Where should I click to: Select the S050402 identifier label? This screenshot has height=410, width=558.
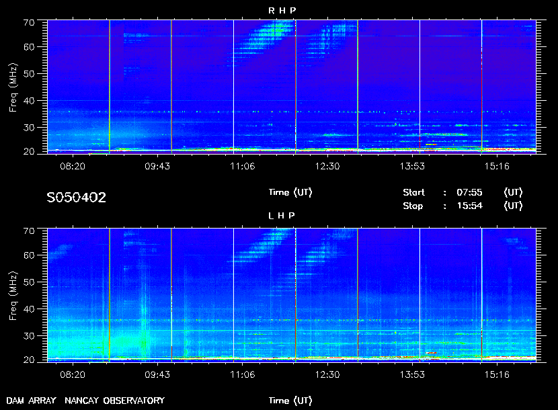click(77, 198)
